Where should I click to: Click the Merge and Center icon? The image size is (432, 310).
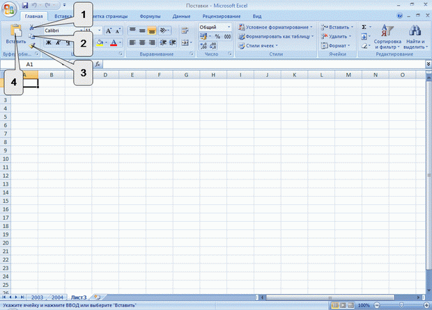(x=185, y=42)
